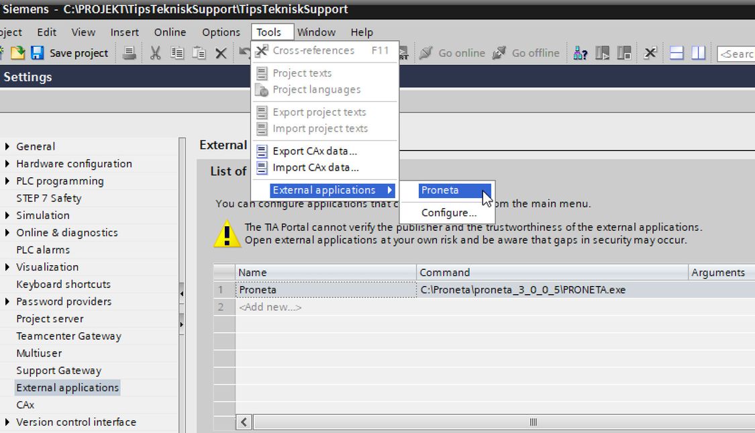Click the Command column header
The image size is (755, 433).
(x=552, y=273)
